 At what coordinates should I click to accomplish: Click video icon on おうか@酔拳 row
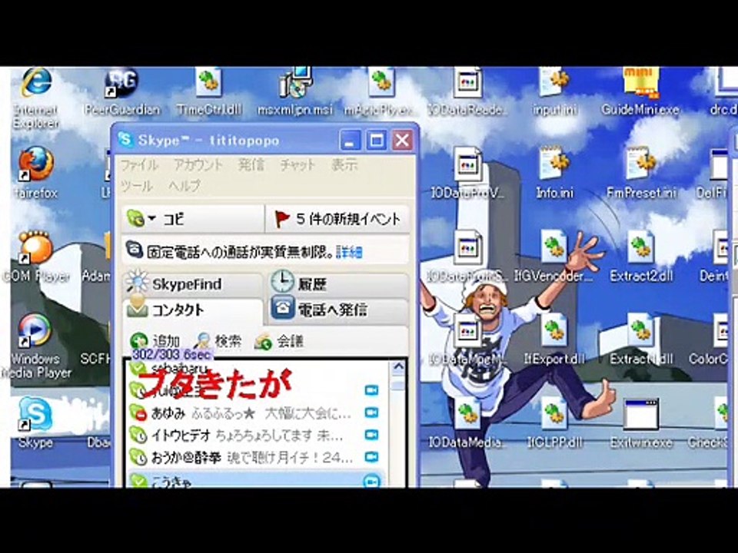[371, 456]
